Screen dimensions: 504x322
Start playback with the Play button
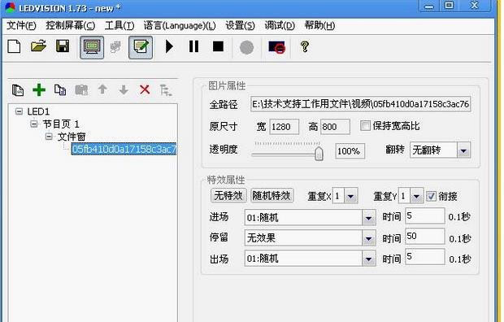[x=169, y=46]
